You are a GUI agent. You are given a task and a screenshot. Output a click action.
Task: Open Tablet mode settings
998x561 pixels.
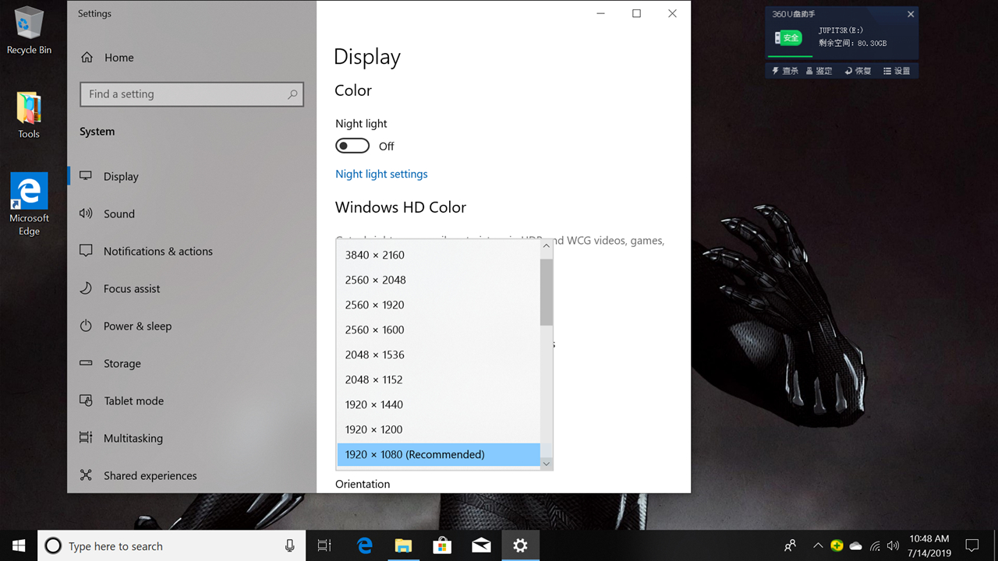click(x=133, y=401)
